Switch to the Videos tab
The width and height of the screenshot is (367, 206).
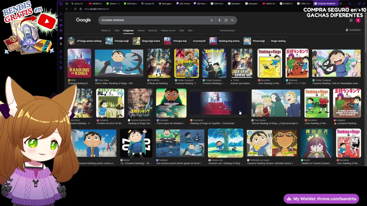coord(141,31)
